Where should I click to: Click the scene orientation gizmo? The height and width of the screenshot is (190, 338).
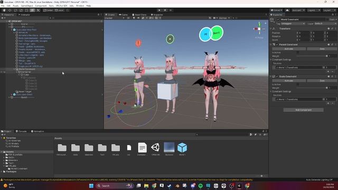[x=259, y=29]
